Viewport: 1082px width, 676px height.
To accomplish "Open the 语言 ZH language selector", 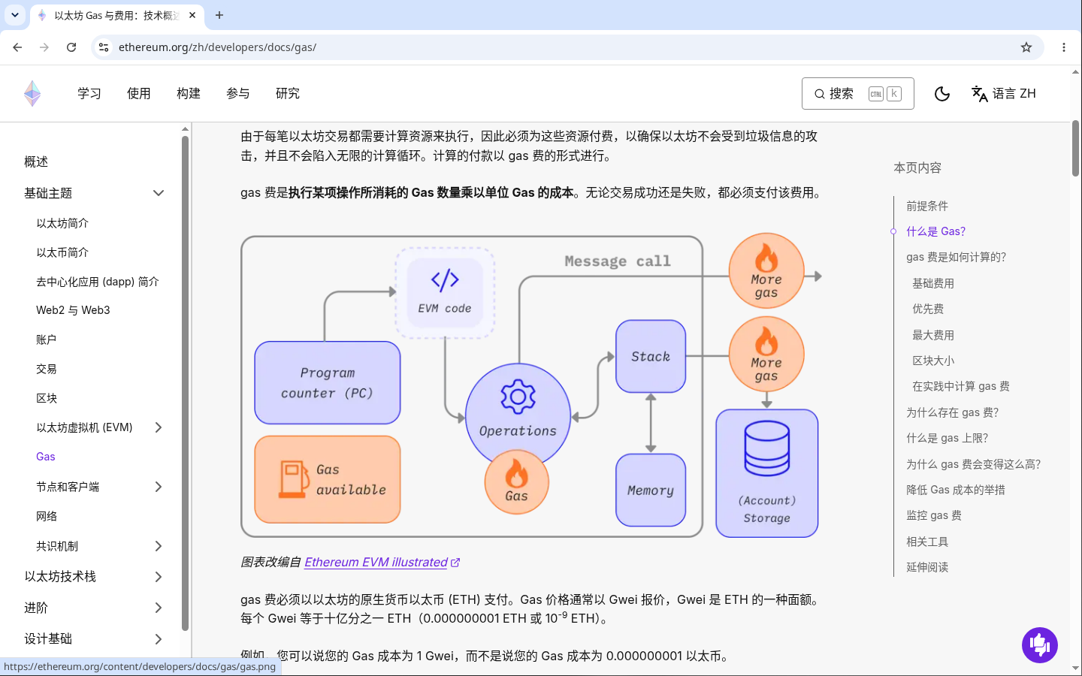I will pyautogui.click(x=1004, y=94).
